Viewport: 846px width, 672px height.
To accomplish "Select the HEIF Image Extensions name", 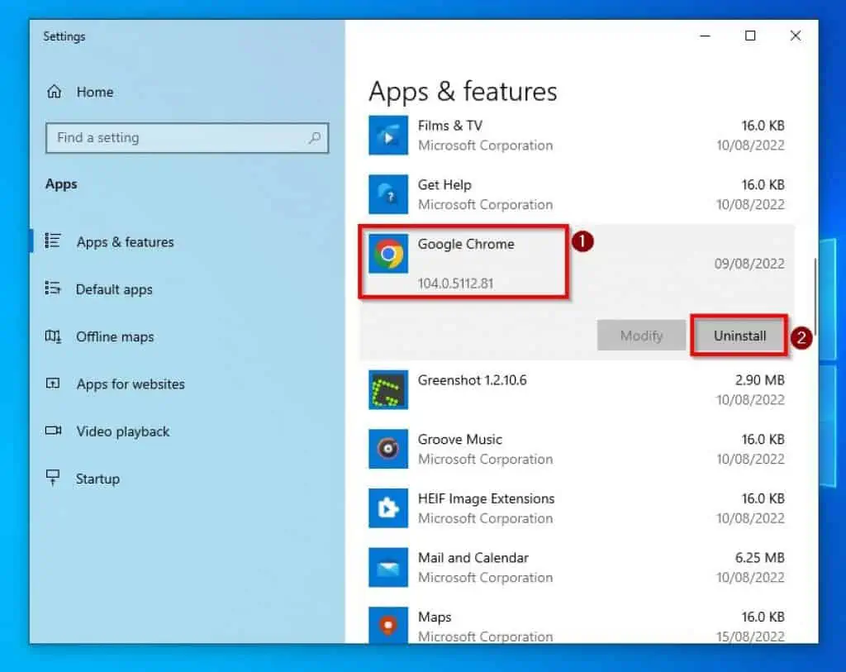I will 486,498.
